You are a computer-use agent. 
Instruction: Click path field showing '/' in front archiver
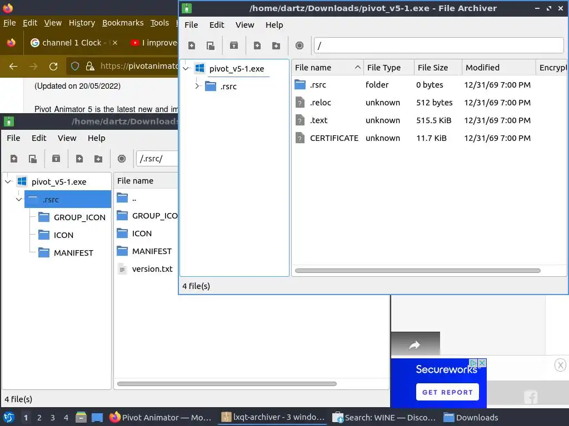tap(438, 45)
